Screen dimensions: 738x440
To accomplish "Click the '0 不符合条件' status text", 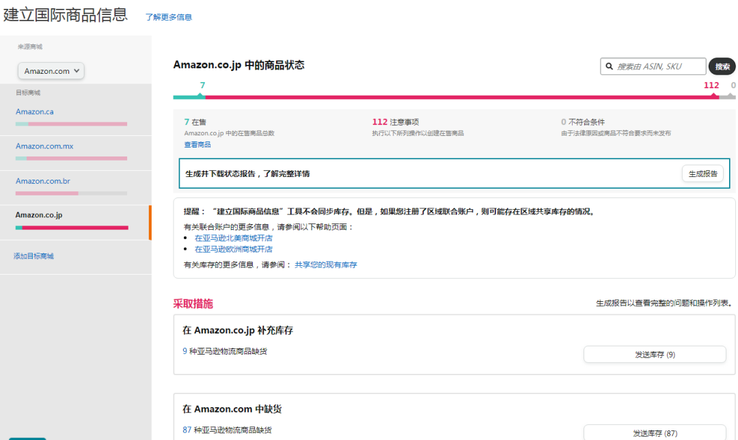I will point(583,122).
